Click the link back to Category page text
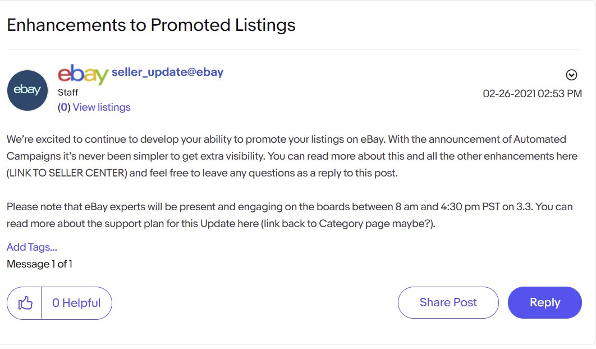 (348, 224)
